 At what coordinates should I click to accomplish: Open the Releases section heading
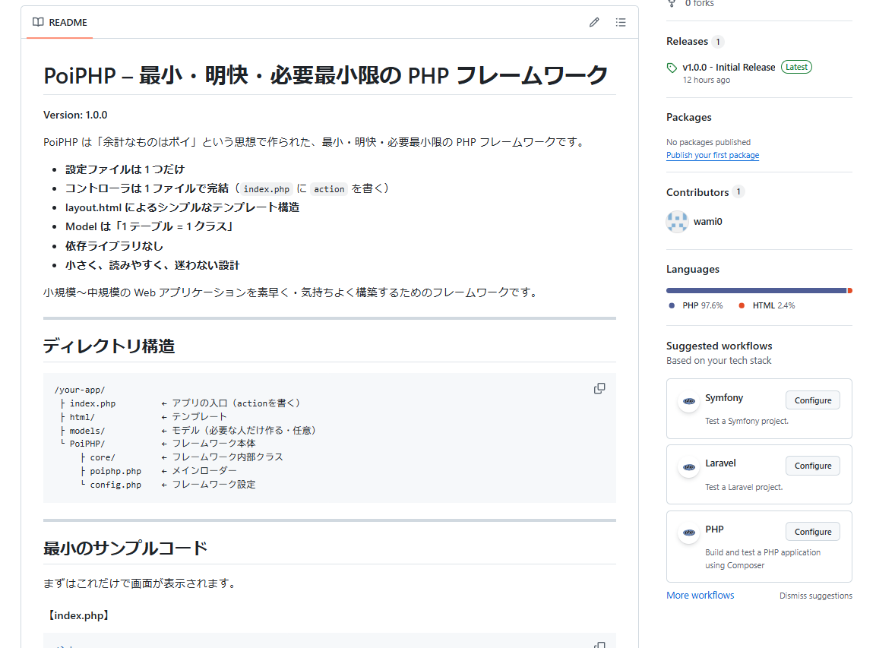tap(687, 41)
